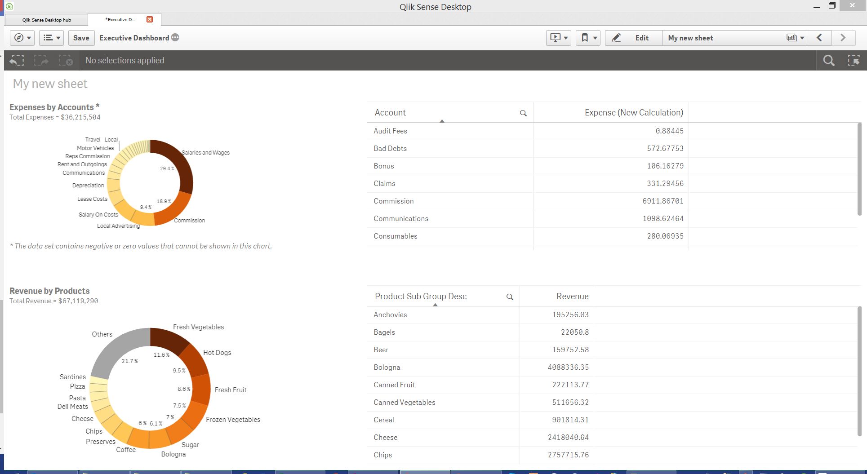Image resolution: width=867 pixels, height=474 pixels.
Task: Save the Executive Dashboard app
Action: [81, 38]
